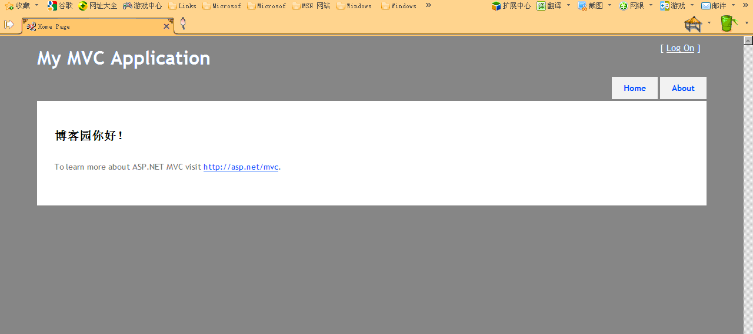Image resolution: width=753 pixels, height=334 pixels.
Task: Go to the About menu tab
Action: (x=683, y=88)
